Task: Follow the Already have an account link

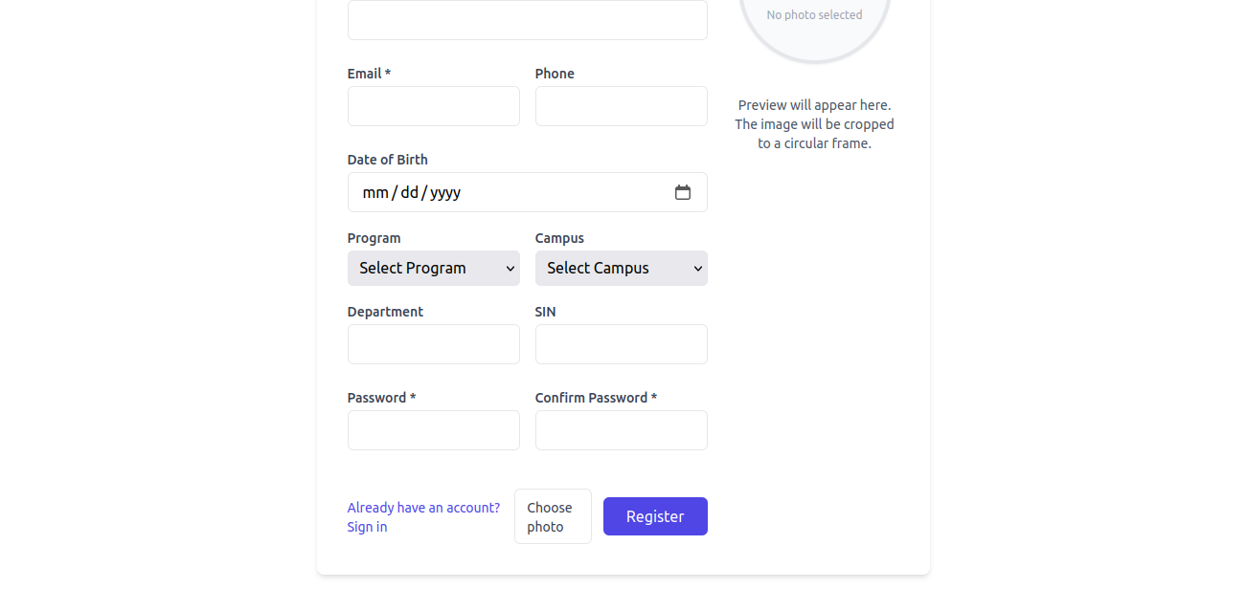Action: (423, 516)
